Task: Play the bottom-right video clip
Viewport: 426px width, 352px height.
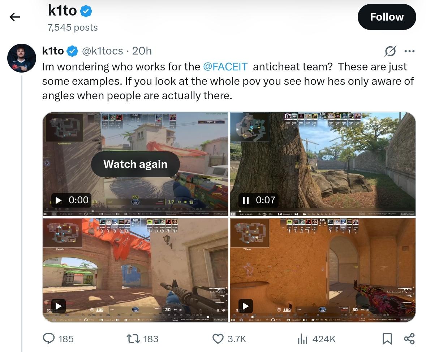Action: pos(245,306)
